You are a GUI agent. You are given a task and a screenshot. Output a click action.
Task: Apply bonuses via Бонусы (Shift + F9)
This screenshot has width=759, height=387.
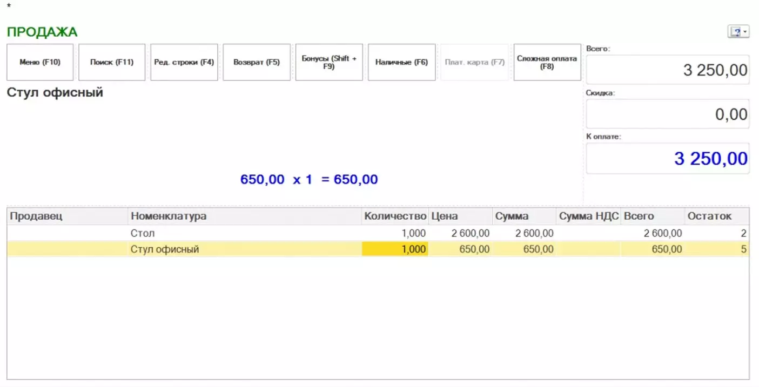pyautogui.click(x=329, y=62)
